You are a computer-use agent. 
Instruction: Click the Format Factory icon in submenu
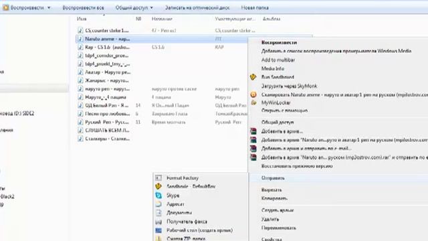pos(158,178)
